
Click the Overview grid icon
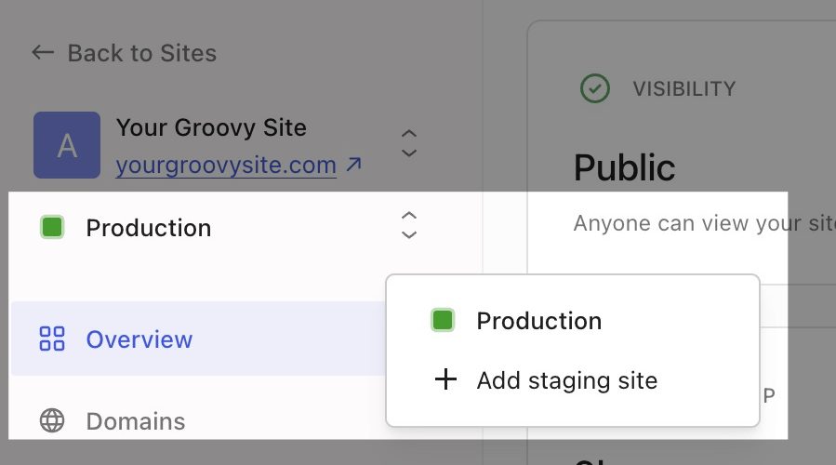coord(52,339)
